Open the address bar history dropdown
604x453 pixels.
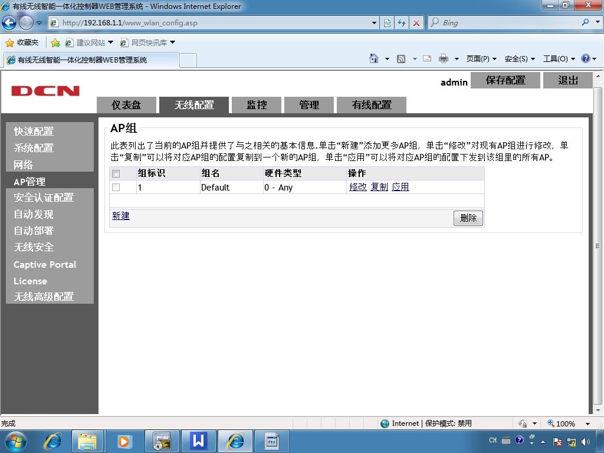(373, 23)
